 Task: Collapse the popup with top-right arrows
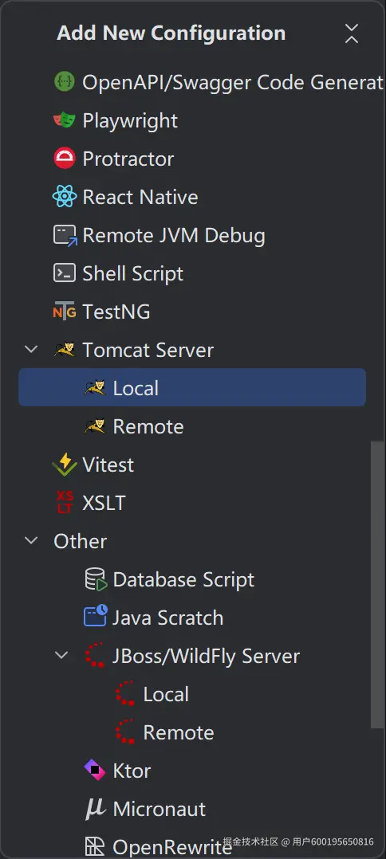(x=352, y=33)
